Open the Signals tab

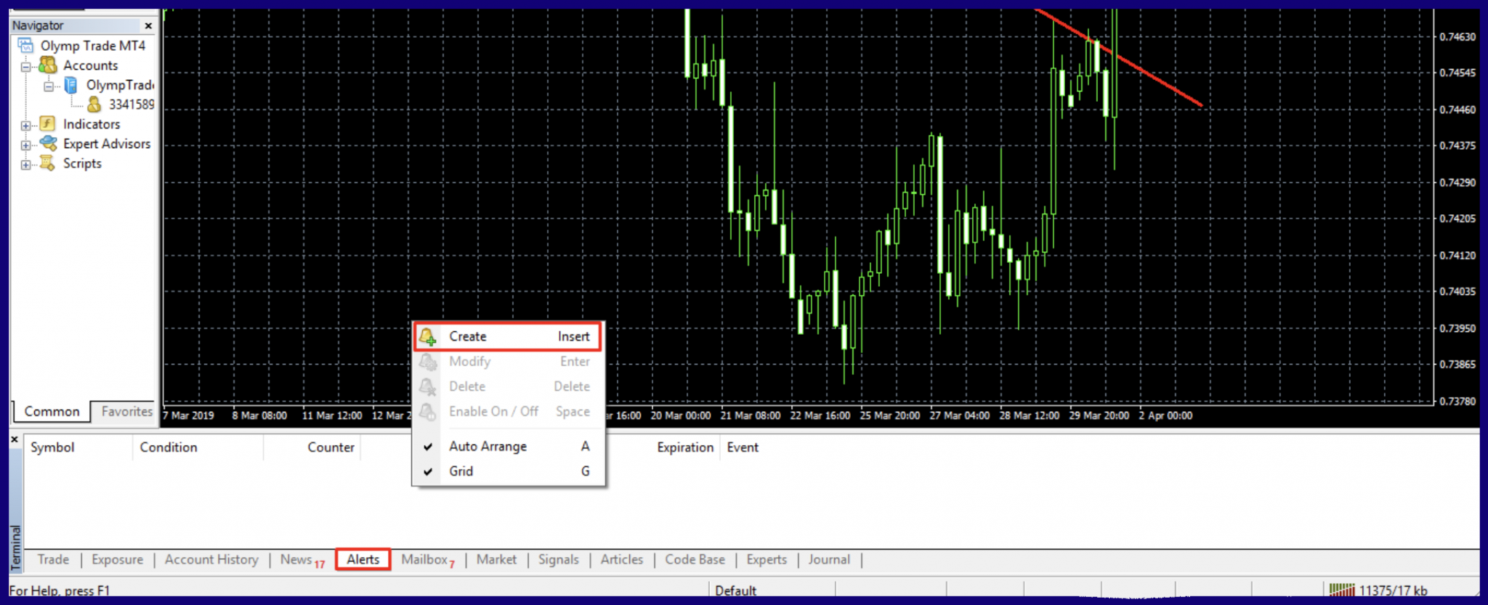pos(558,559)
